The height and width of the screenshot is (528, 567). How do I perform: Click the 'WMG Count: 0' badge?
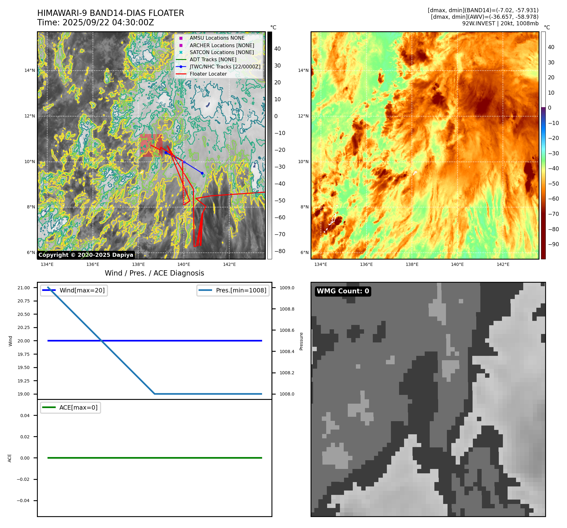tap(343, 291)
